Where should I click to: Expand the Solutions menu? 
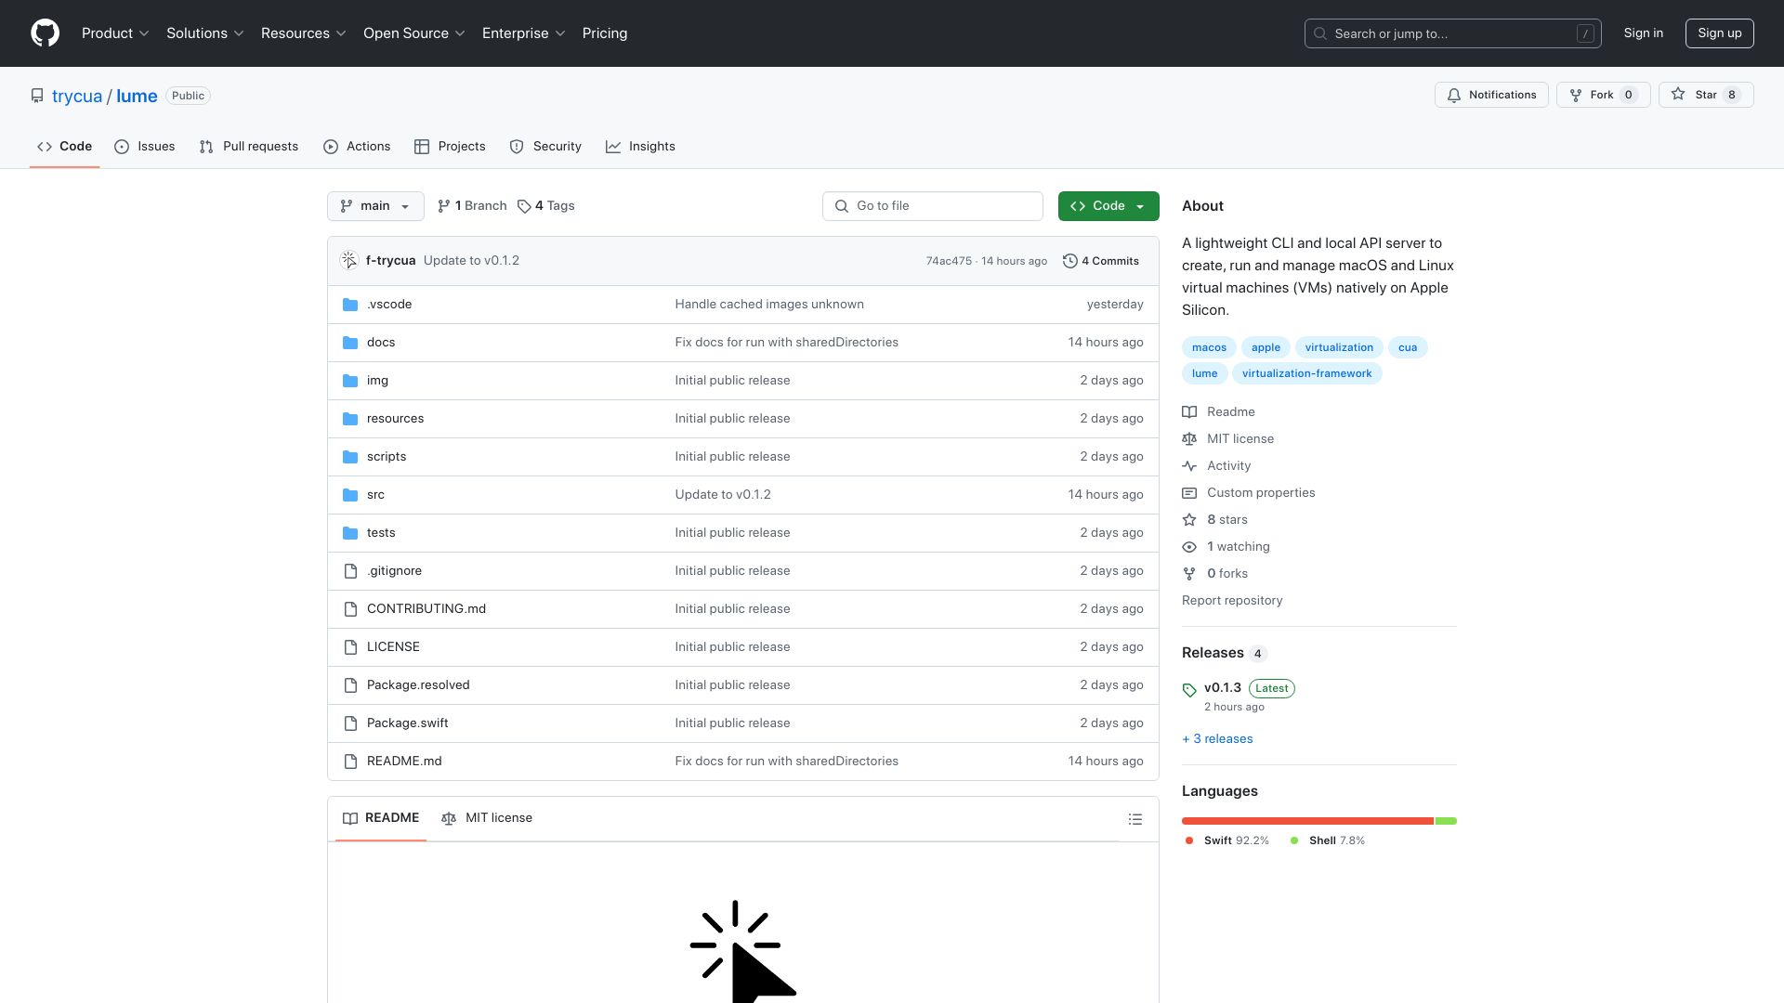click(205, 33)
